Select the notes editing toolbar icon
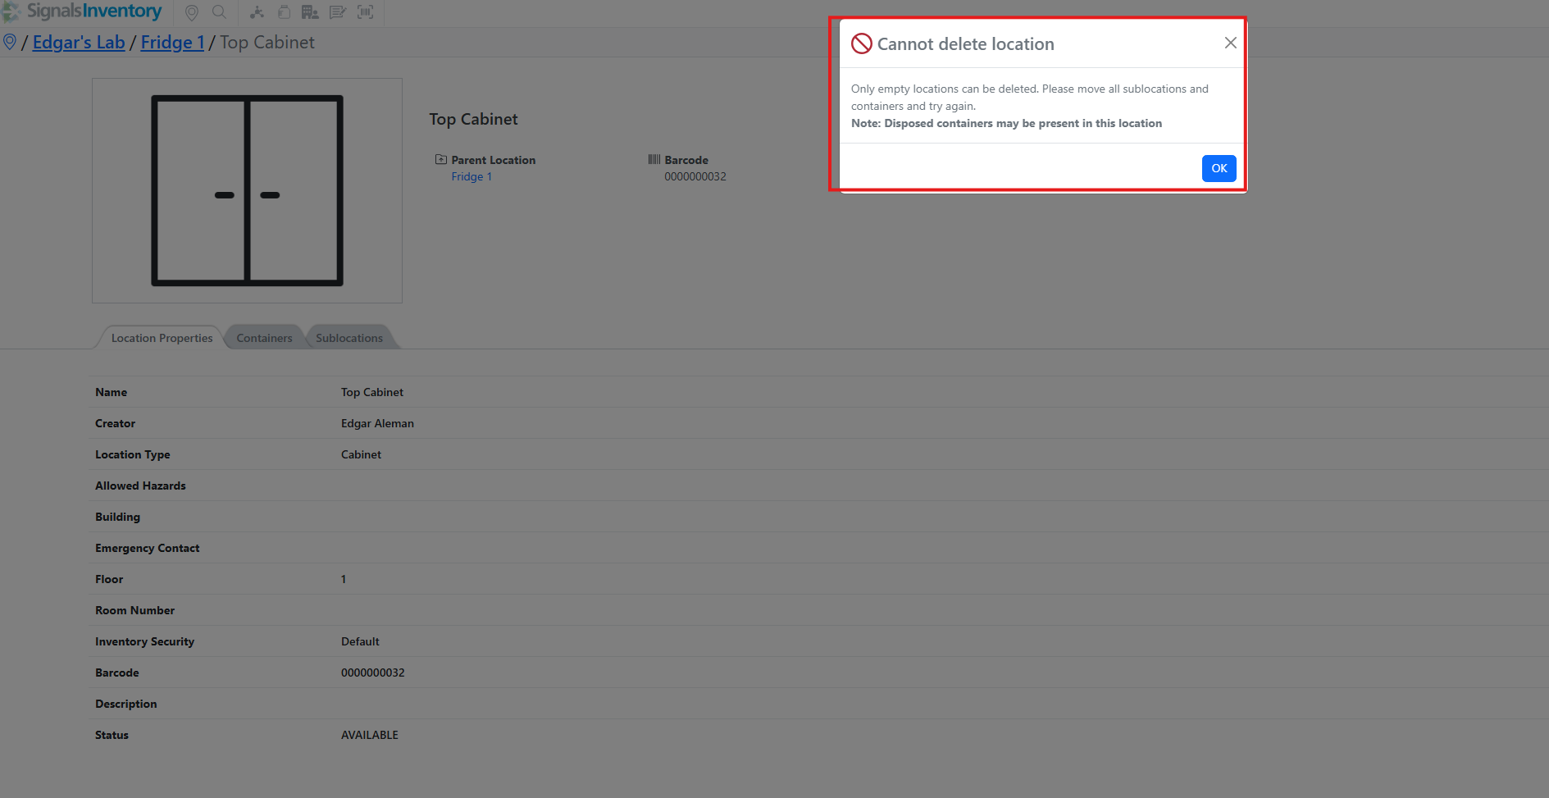The width and height of the screenshot is (1549, 798). 338,12
